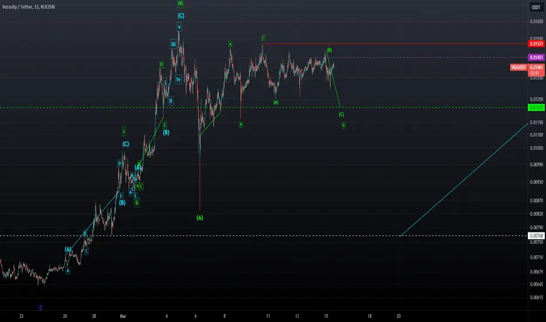Click the 15 date on the time axis

pyautogui.click(x=326, y=316)
